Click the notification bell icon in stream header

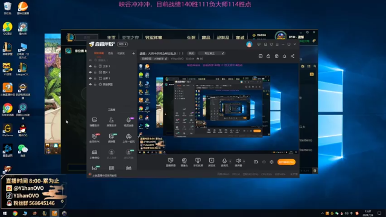pyautogui.click(x=284, y=56)
